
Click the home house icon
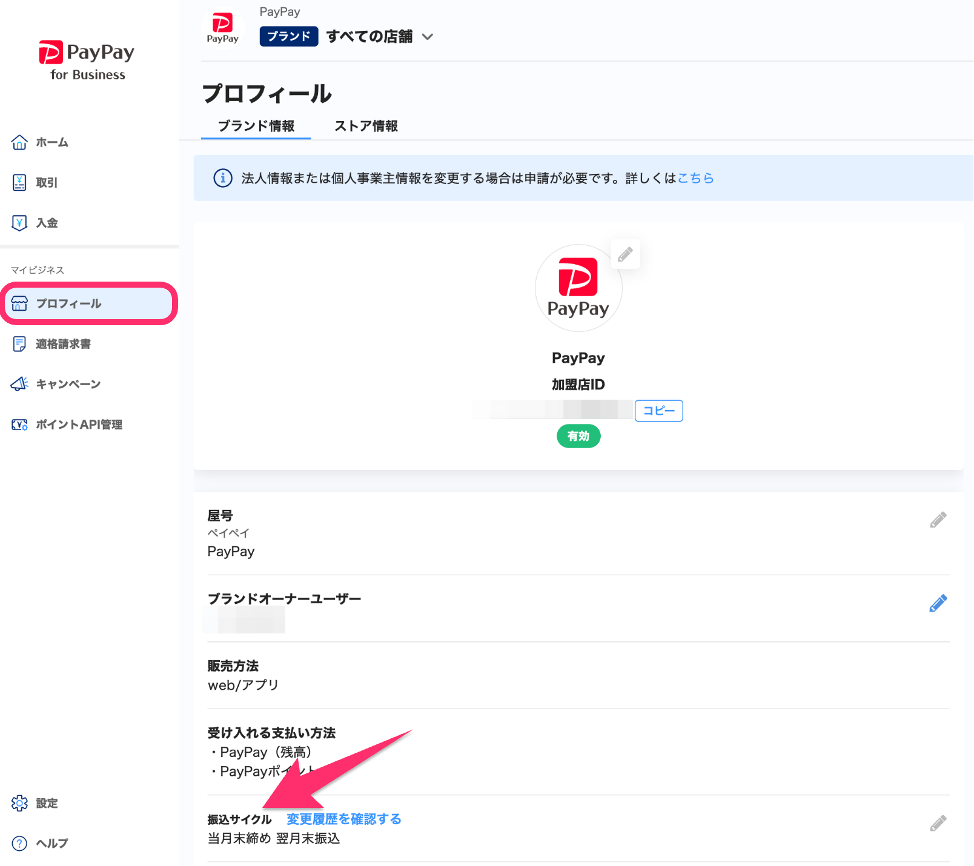[x=19, y=142]
